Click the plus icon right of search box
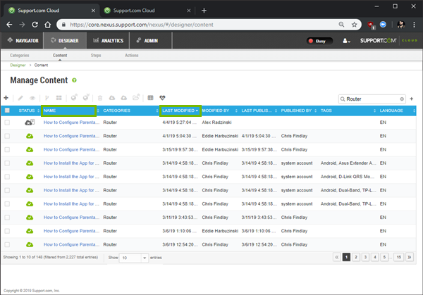The height and width of the screenshot is (295, 423). (x=412, y=99)
